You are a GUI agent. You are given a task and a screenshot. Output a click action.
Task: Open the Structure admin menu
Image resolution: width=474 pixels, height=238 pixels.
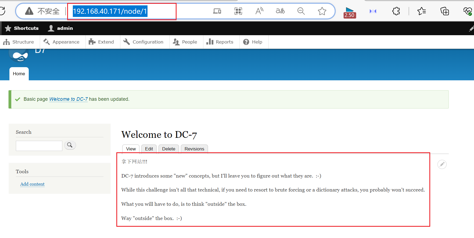point(19,42)
